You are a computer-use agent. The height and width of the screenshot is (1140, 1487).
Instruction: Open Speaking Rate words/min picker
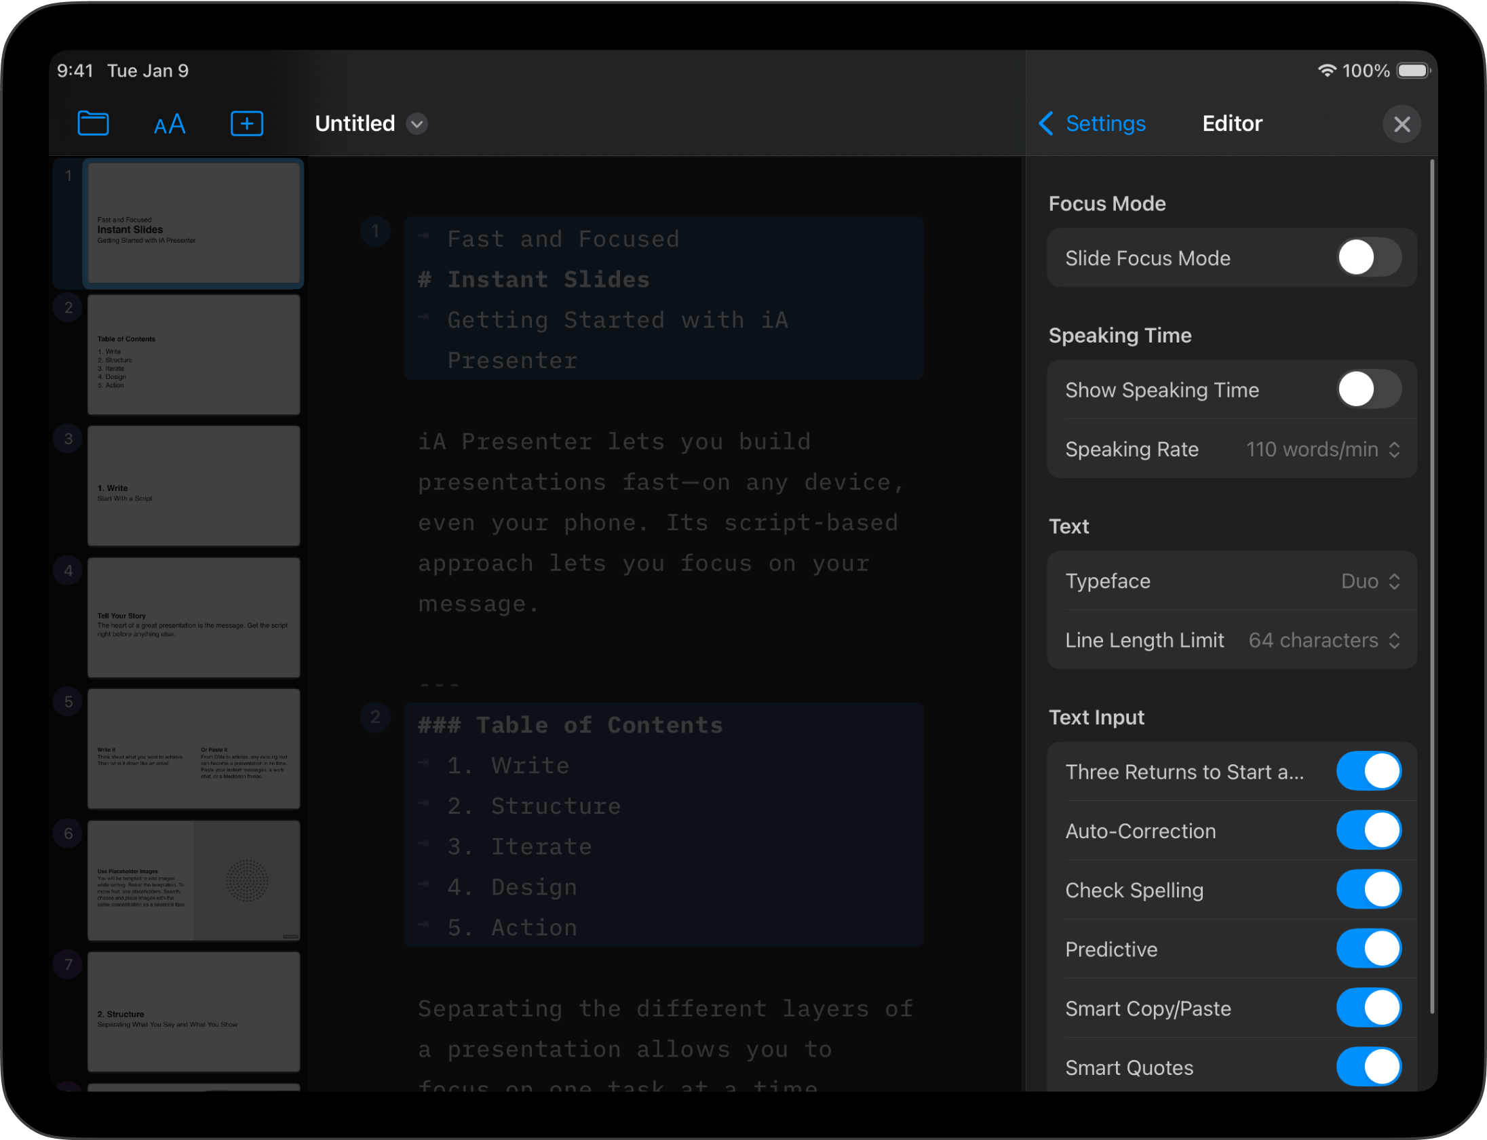[x=1322, y=449]
